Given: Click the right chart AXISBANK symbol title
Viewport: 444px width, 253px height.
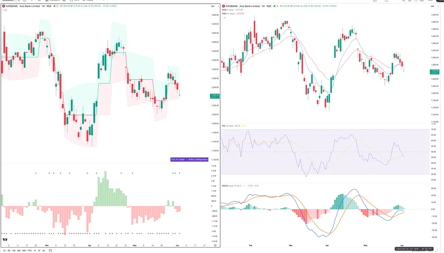Looking at the screenshot, I should pos(249,6).
